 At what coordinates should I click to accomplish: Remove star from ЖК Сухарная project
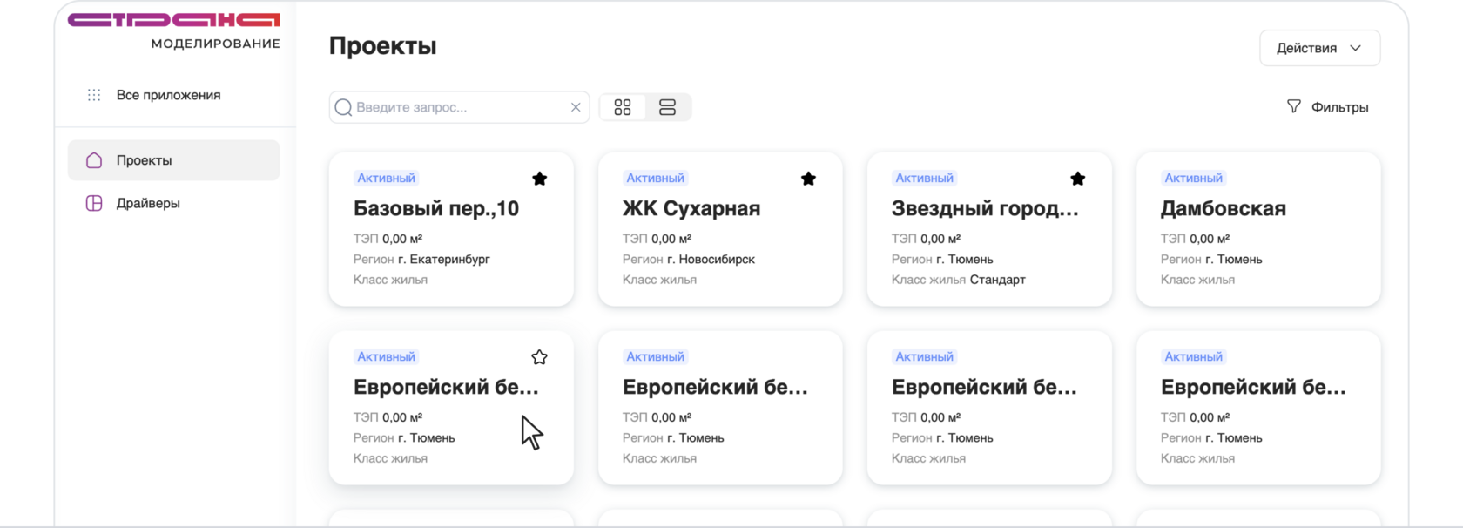[809, 179]
